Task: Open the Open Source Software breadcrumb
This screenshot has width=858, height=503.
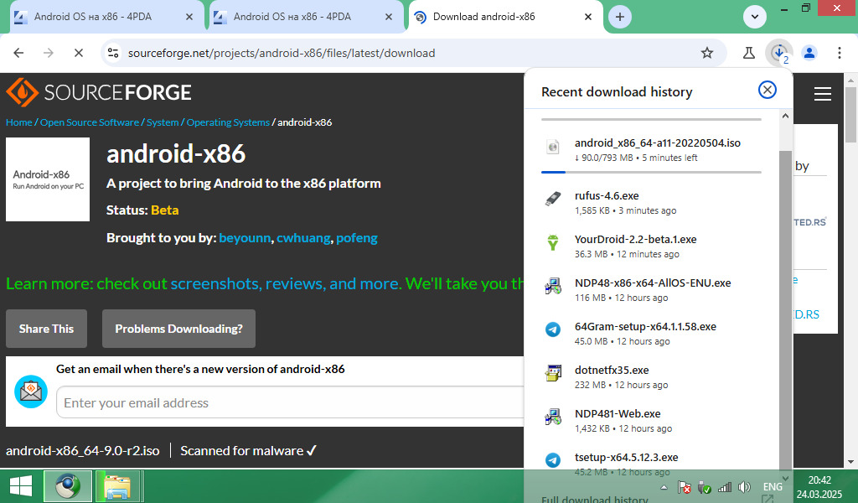Action: [x=89, y=122]
